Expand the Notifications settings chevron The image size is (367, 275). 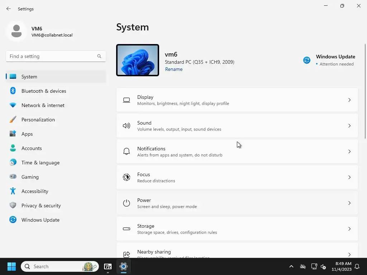pyautogui.click(x=349, y=151)
